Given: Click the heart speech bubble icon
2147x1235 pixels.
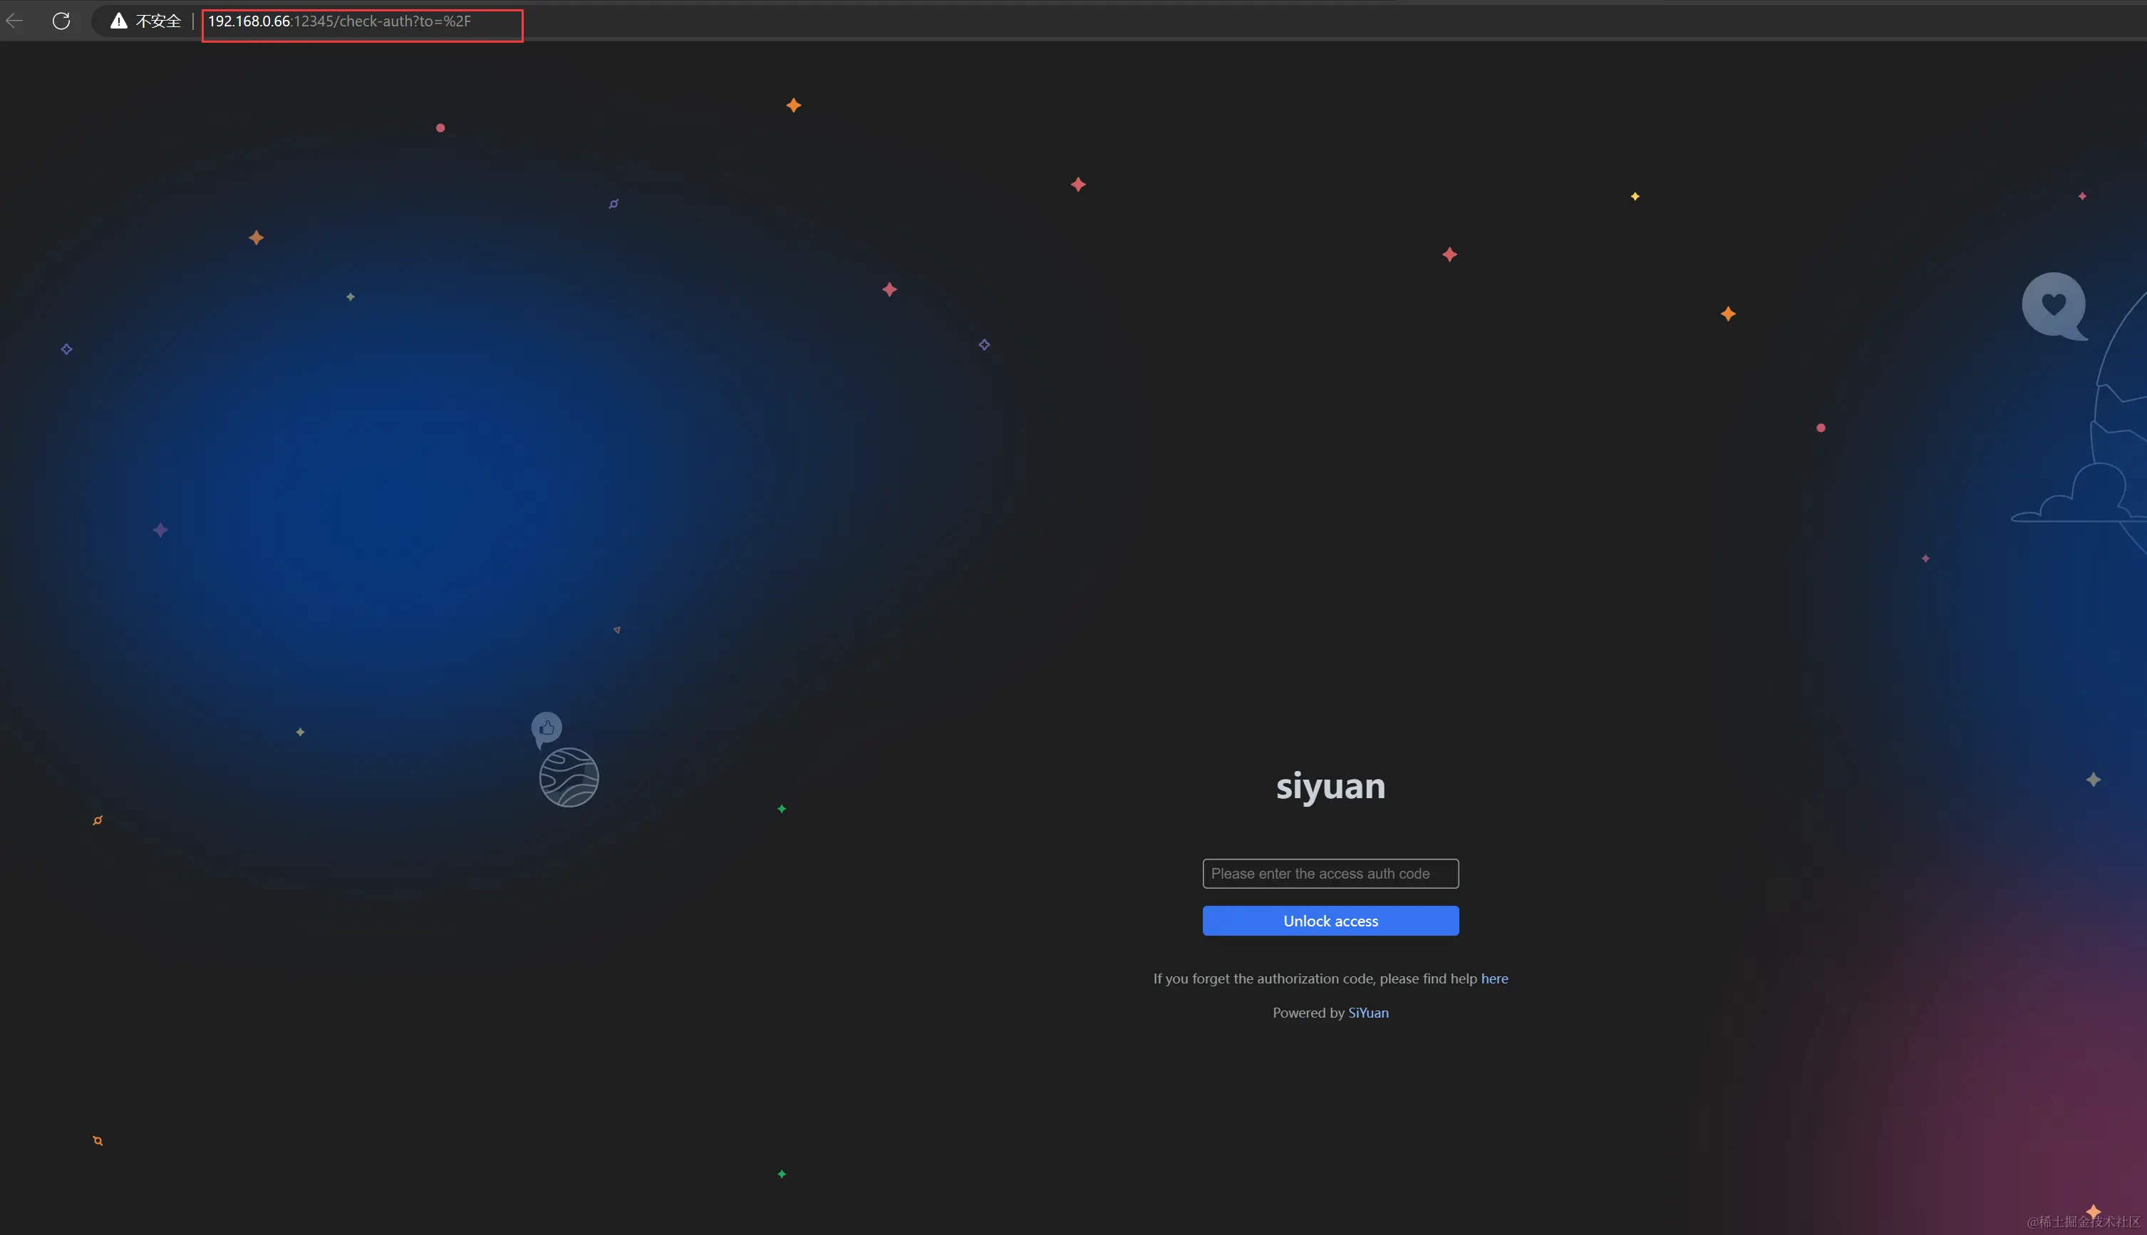Looking at the screenshot, I should [2053, 304].
